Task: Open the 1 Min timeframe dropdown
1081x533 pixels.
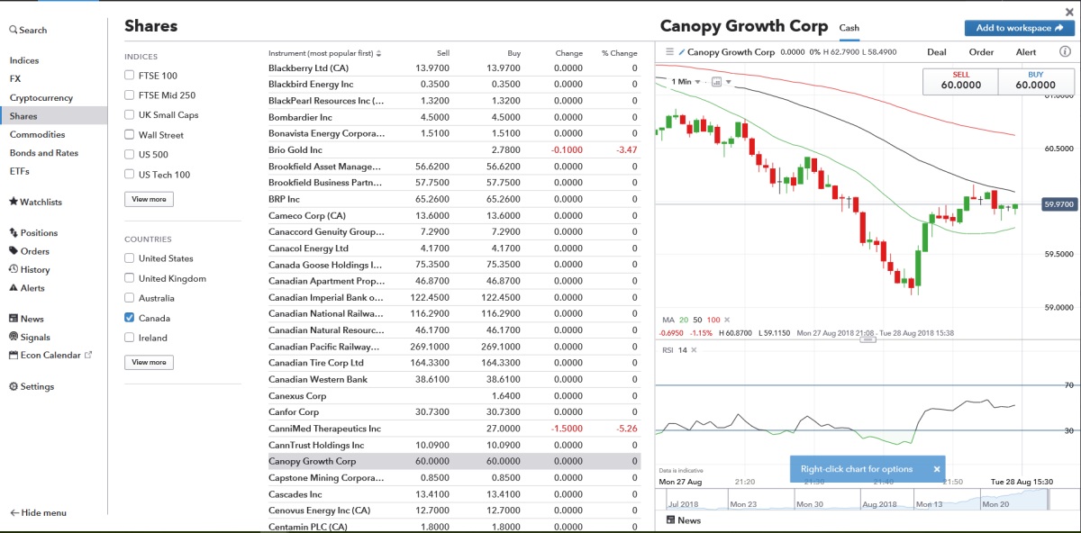Action: pos(686,82)
